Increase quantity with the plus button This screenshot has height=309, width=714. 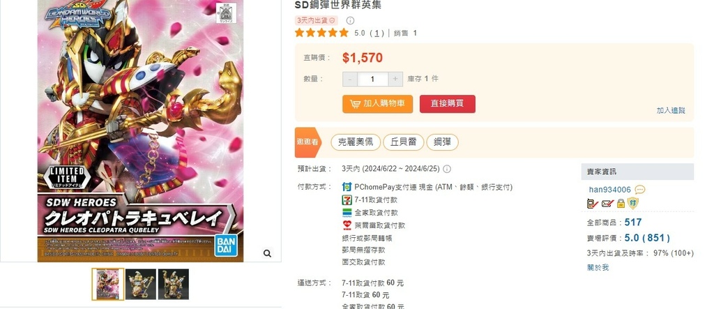[395, 79]
